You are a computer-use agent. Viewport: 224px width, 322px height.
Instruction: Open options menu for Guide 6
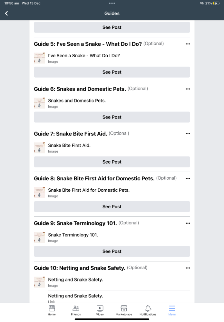tap(188, 89)
